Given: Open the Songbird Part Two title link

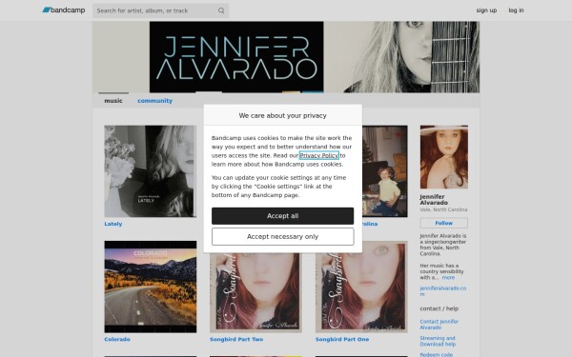Looking at the screenshot, I should 236,339.
